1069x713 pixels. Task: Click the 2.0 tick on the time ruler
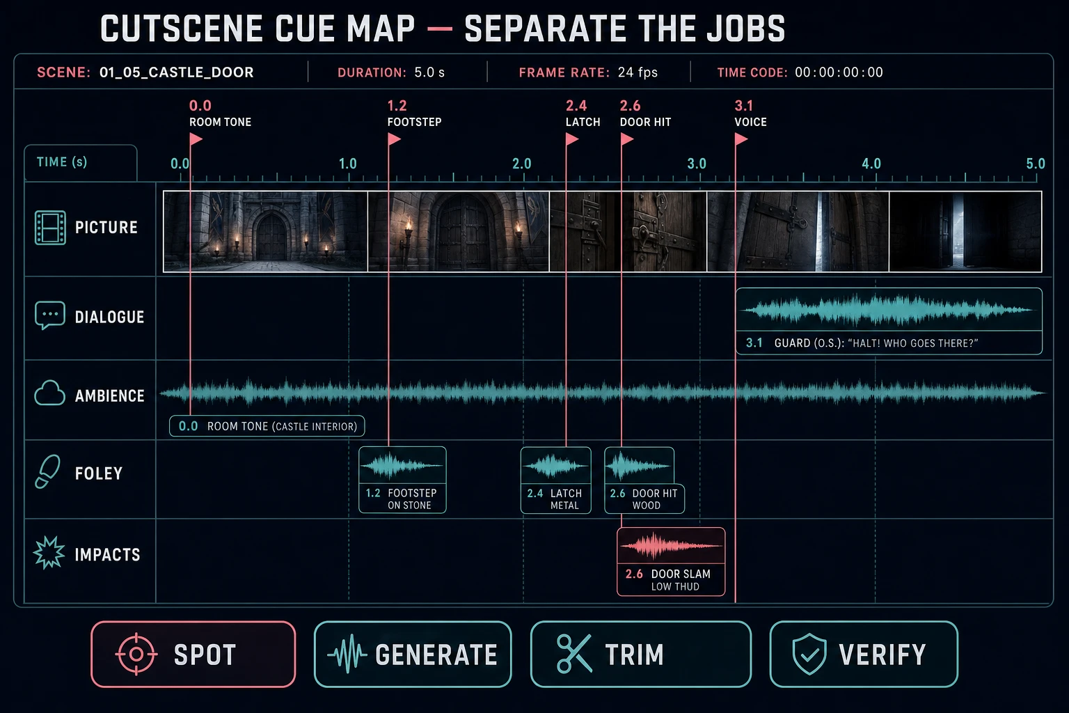(522, 164)
